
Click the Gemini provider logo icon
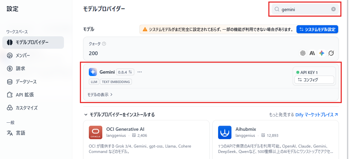pyautogui.click(x=93, y=72)
